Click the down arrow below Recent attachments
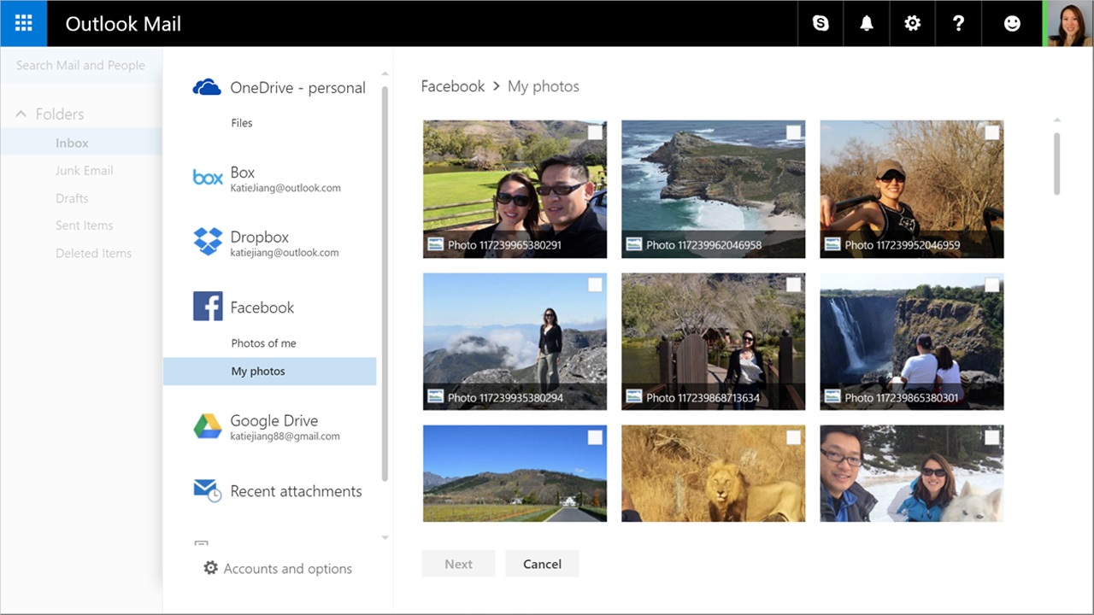1094x615 pixels. pos(385,537)
